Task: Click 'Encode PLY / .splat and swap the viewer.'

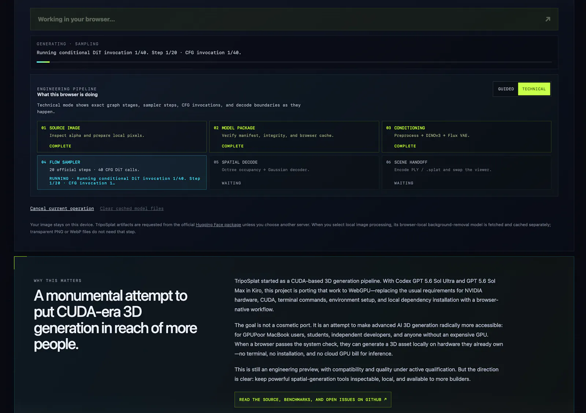Action: click(443, 170)
